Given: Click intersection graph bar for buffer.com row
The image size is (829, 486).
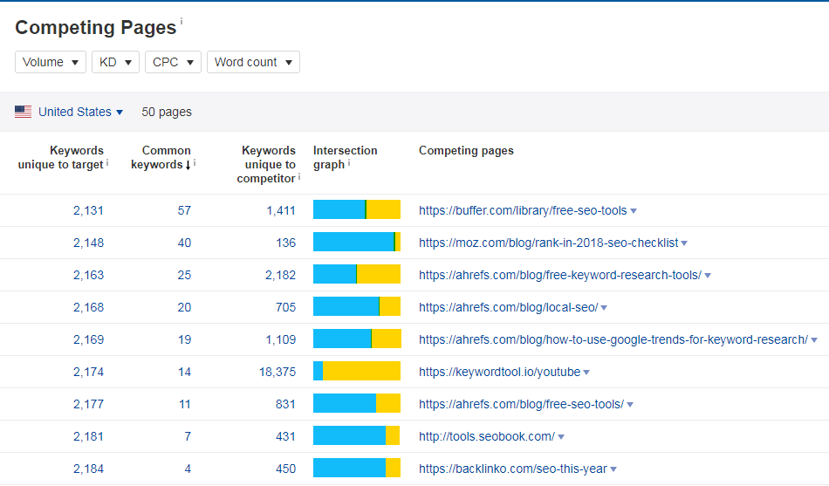Looking at the screenshot, I should (357, 209).
